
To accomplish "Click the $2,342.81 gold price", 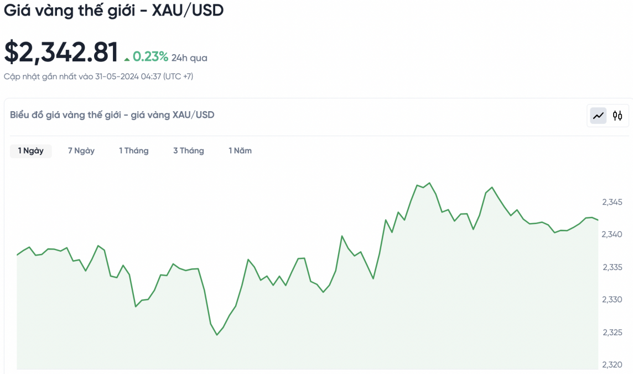I will 61,53.
